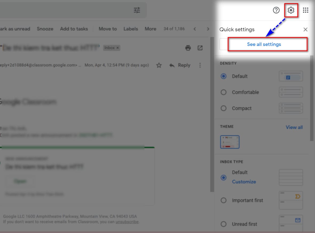Click the Default inbox type preview image

291,177
